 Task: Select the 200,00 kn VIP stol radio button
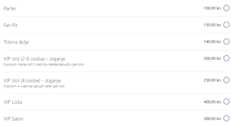coord(226,58)
